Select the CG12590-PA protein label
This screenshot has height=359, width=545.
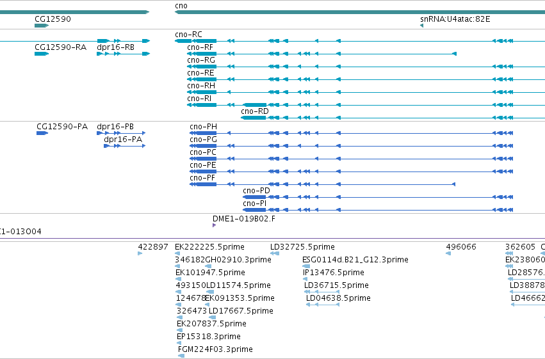(x=62, y=127)
